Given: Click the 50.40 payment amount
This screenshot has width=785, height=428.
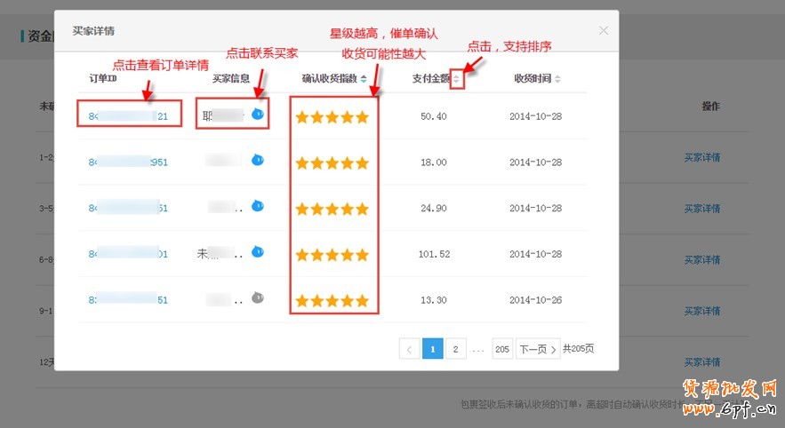Looking at the screenshot, I should click(434, 116).
